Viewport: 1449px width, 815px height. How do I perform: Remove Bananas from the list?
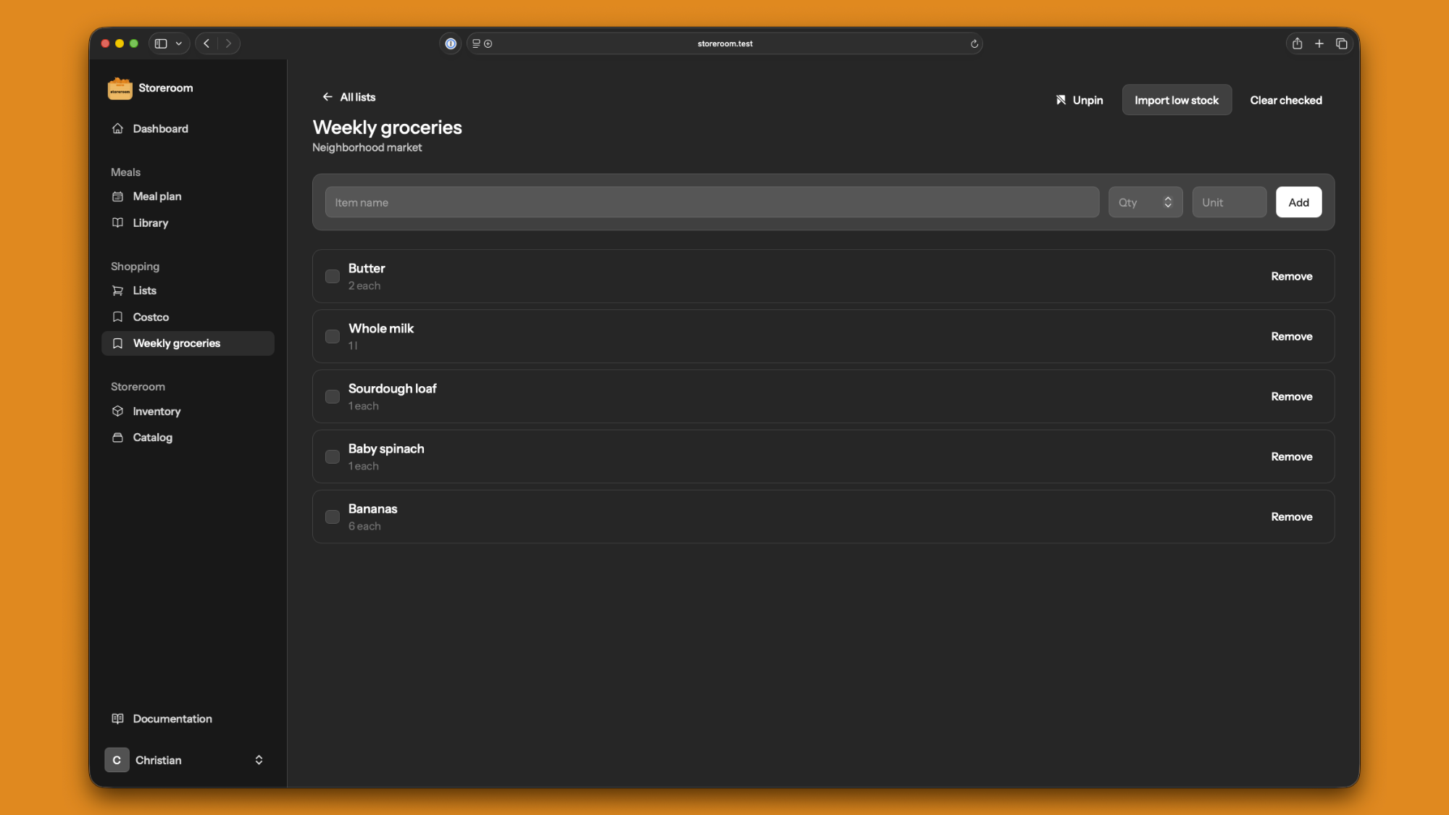pyautogui.click(x=1291, y=517)
